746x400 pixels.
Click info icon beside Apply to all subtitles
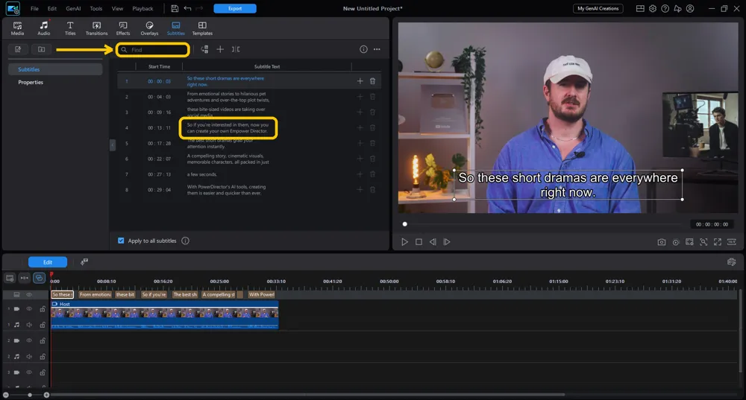tap(186, 241)
